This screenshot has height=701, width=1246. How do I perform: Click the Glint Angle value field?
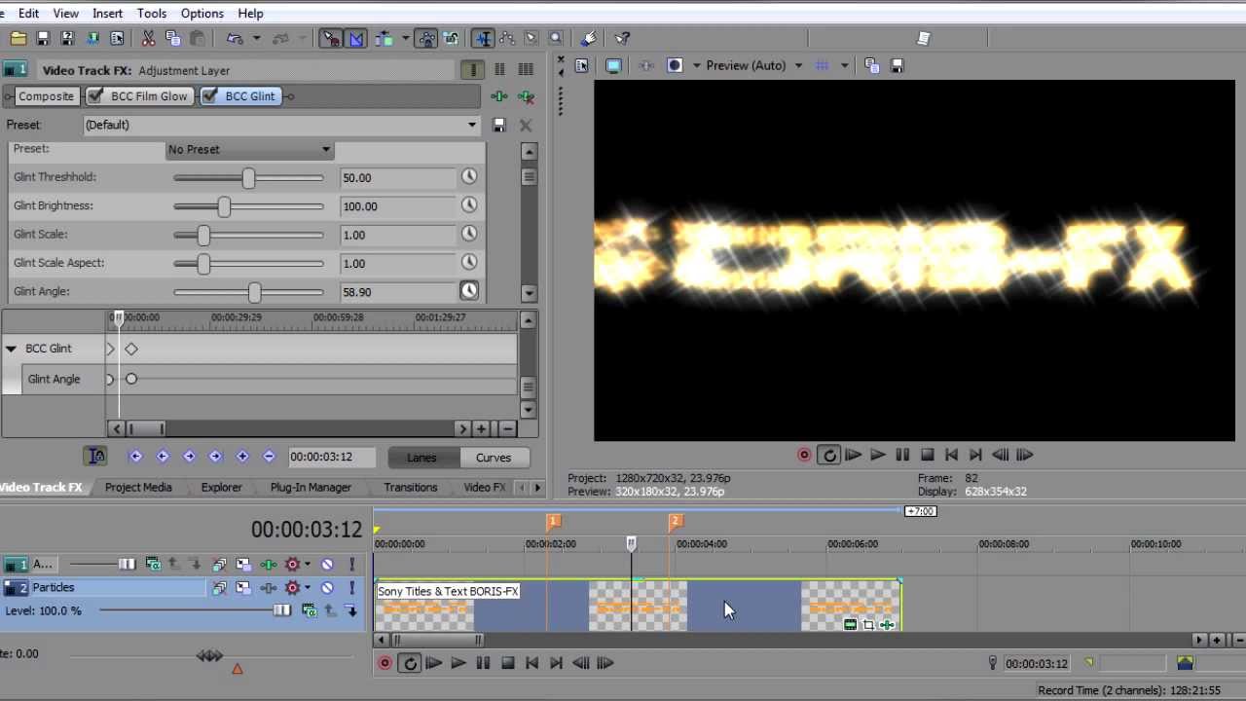398,292
